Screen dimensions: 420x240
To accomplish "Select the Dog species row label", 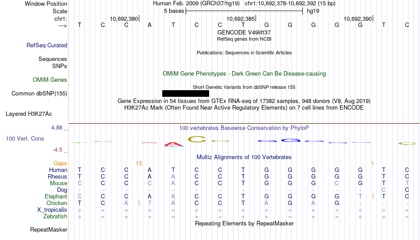I will [62, 190].
